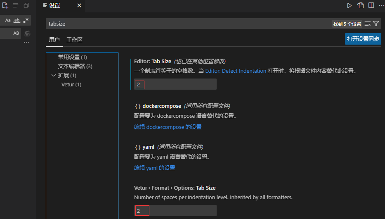Toggle Preserve Case (AB) option

[16, 33]
